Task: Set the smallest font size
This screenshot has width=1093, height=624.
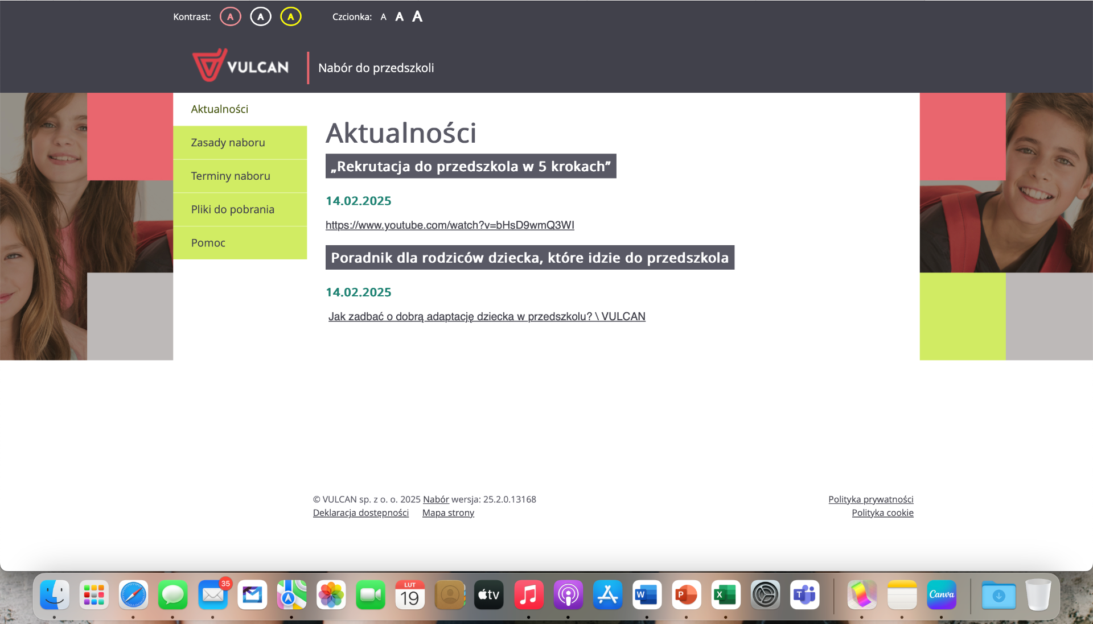Action: (383, 17)
